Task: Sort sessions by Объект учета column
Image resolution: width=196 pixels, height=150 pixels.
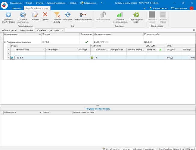Action: click(23, 112)
